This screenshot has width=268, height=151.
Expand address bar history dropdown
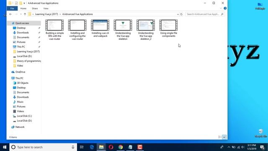(x=178, y=14)
